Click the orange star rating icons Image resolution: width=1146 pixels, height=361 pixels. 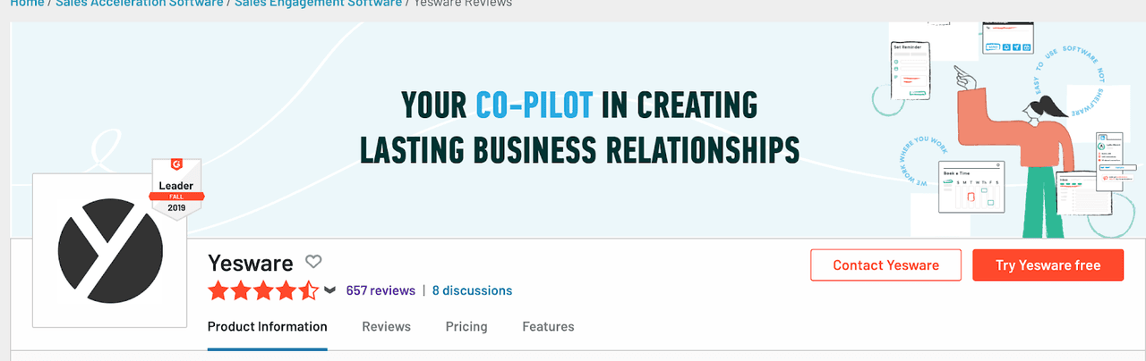262,290
